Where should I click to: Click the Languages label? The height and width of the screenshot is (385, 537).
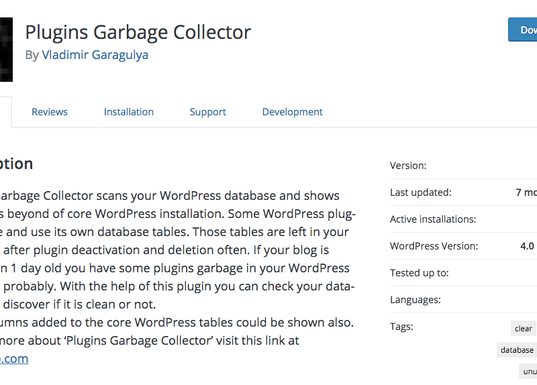416,300
